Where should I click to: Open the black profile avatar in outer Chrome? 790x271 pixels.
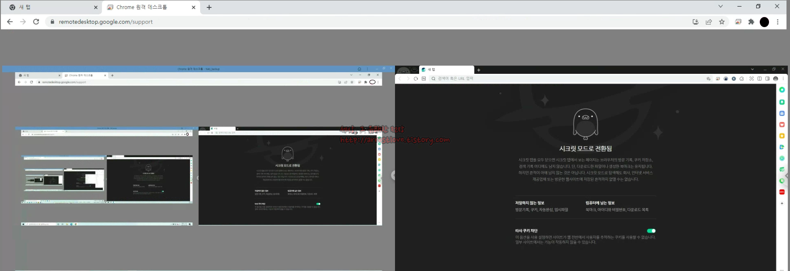(764, 22)
